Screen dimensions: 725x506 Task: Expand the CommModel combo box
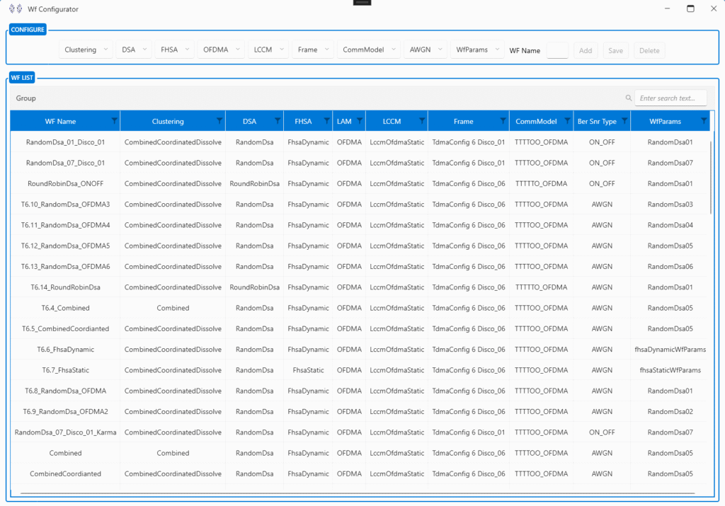pos(368,50)
